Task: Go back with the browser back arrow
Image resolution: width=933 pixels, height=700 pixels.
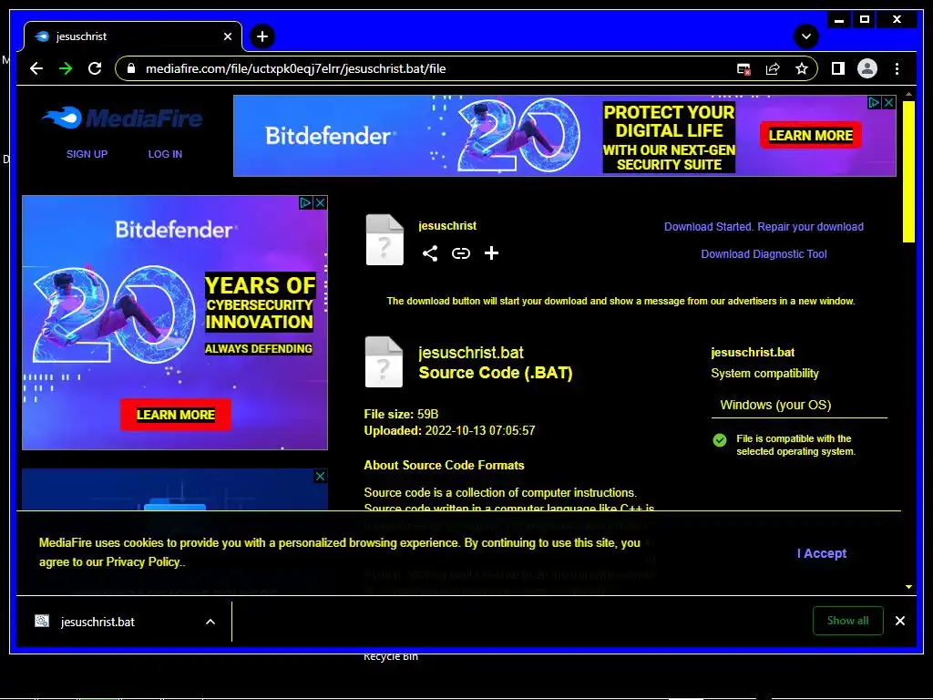Action: [x=36, y=68]
